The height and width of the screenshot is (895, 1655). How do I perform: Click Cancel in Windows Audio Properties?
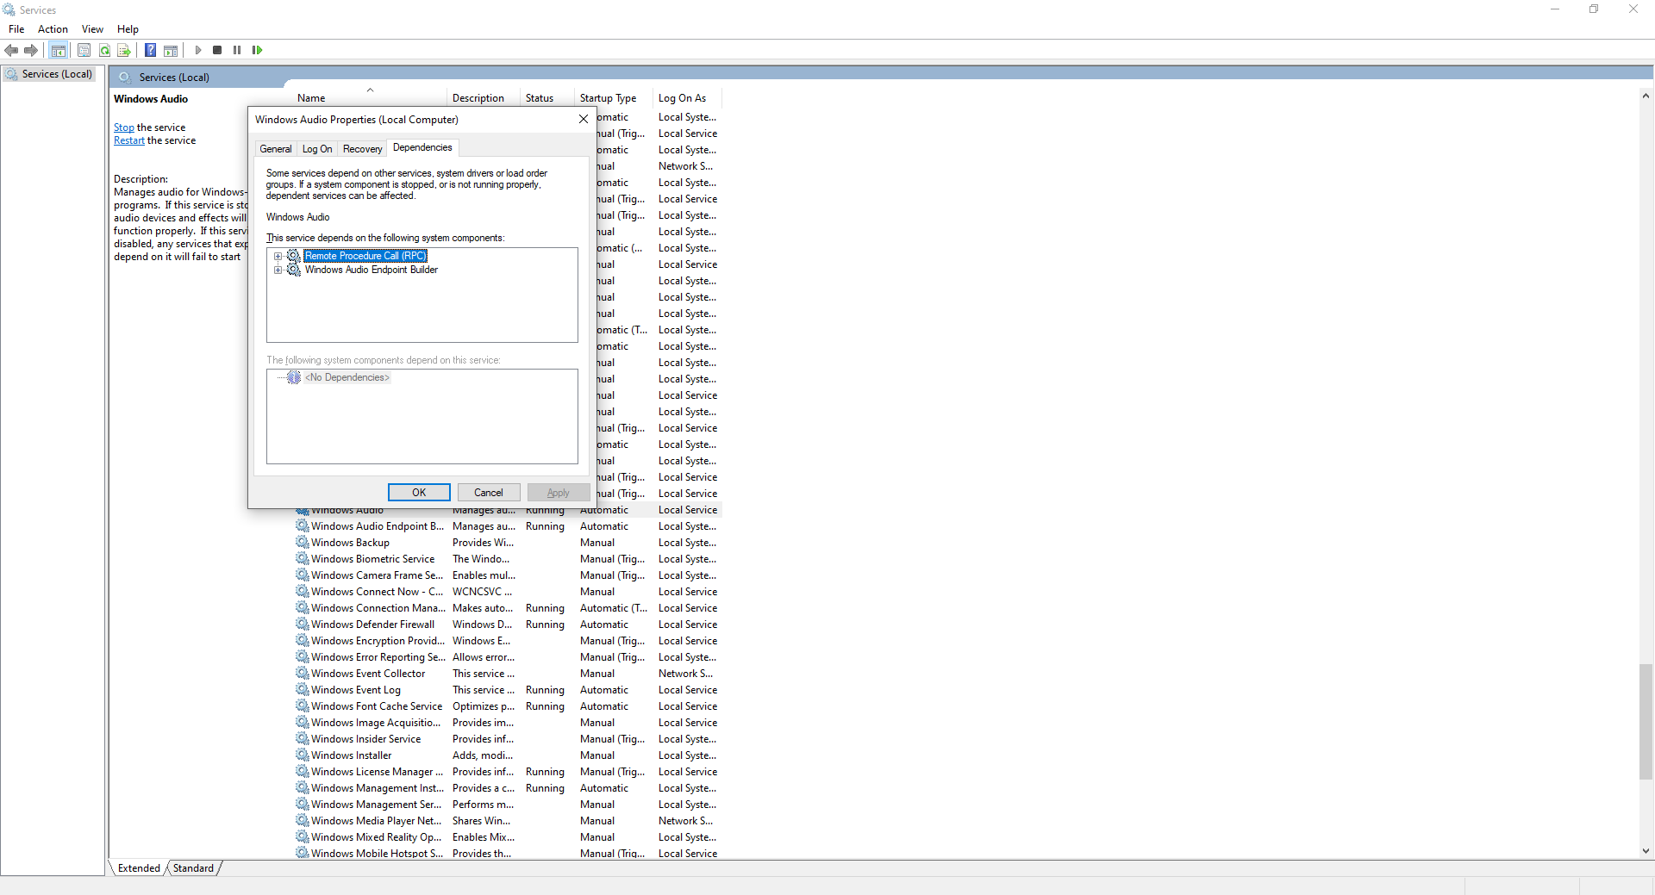point(489,493)
